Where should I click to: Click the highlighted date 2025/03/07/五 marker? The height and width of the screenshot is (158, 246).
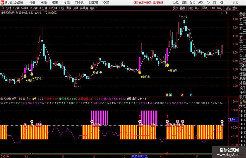[x=140, y=156]
